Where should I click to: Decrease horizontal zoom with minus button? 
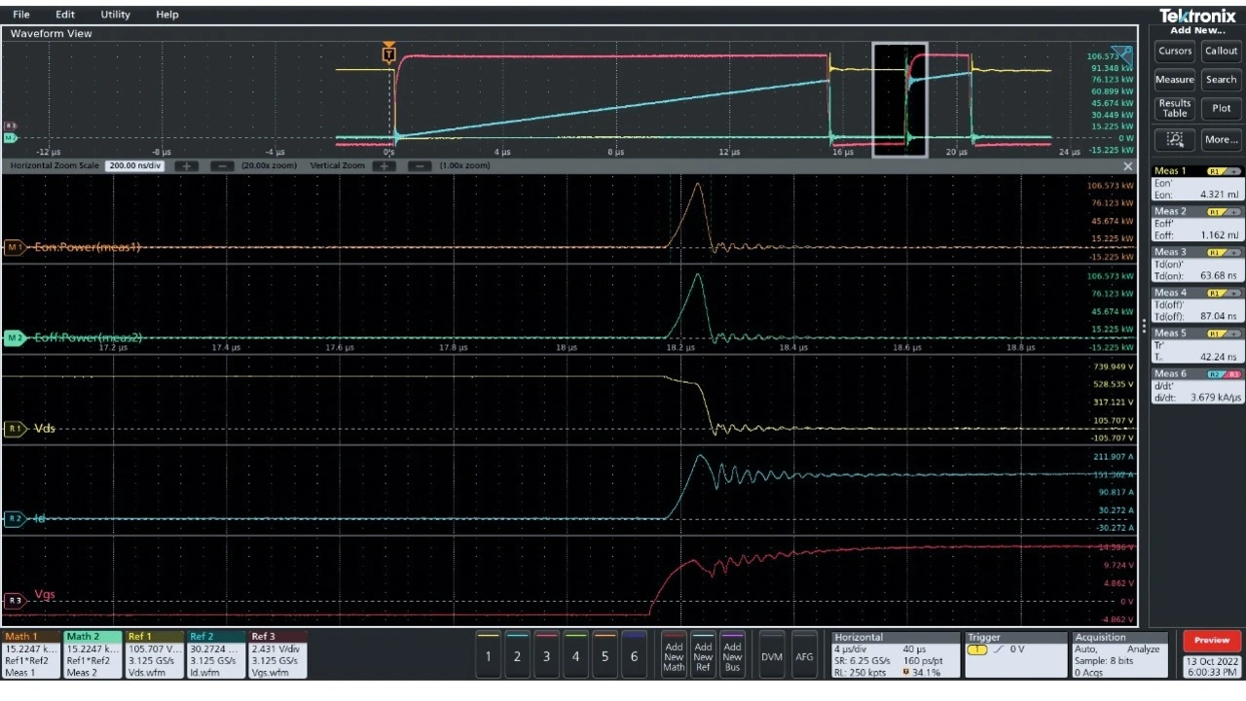(x=222, y=166)
